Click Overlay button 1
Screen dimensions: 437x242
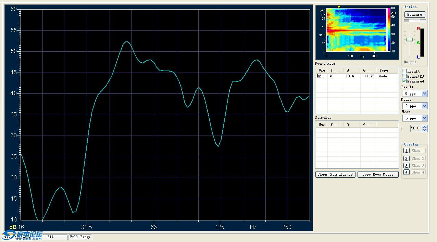406,151
